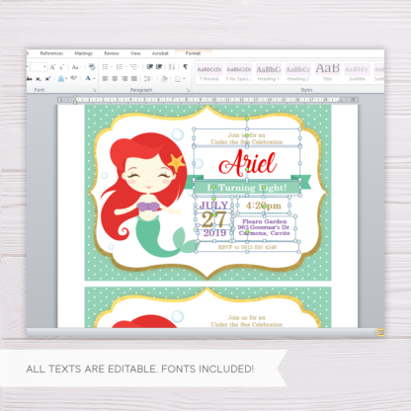411x411 pixels.
Task: Apply strikethrough formatting
Action: pos(30,79)
